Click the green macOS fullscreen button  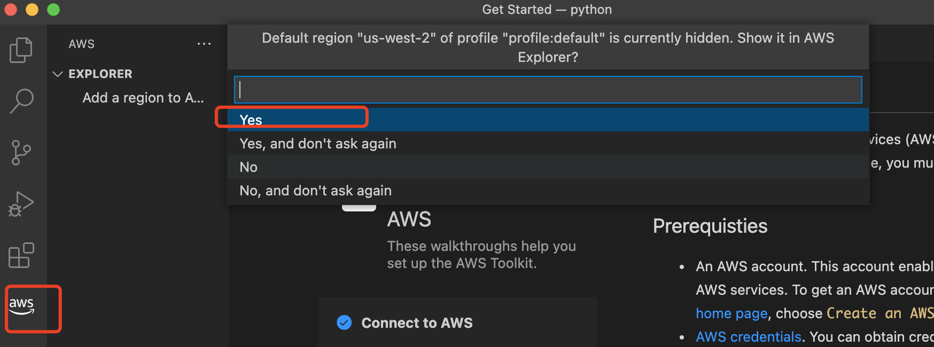tap(53, 10)
